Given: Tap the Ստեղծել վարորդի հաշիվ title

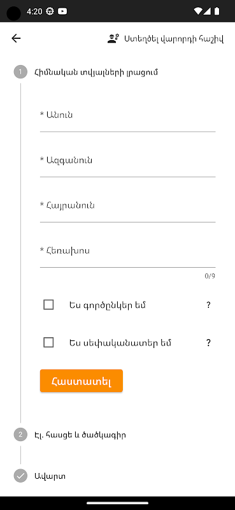Looking at the screenshot, I should [x=174, y=39].
